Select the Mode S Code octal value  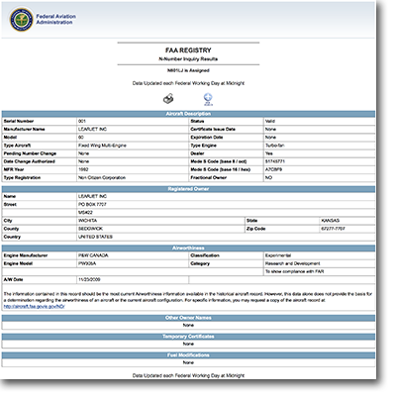(275, 161)
